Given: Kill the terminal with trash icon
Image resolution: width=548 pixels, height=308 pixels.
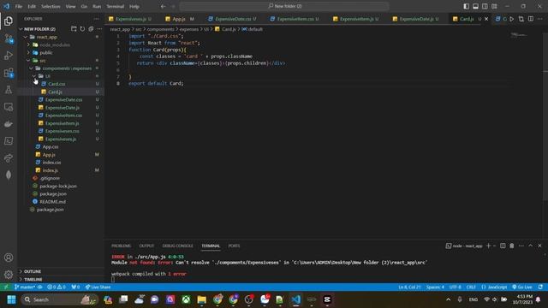Looking at the screenshot, I should (512, 246).
